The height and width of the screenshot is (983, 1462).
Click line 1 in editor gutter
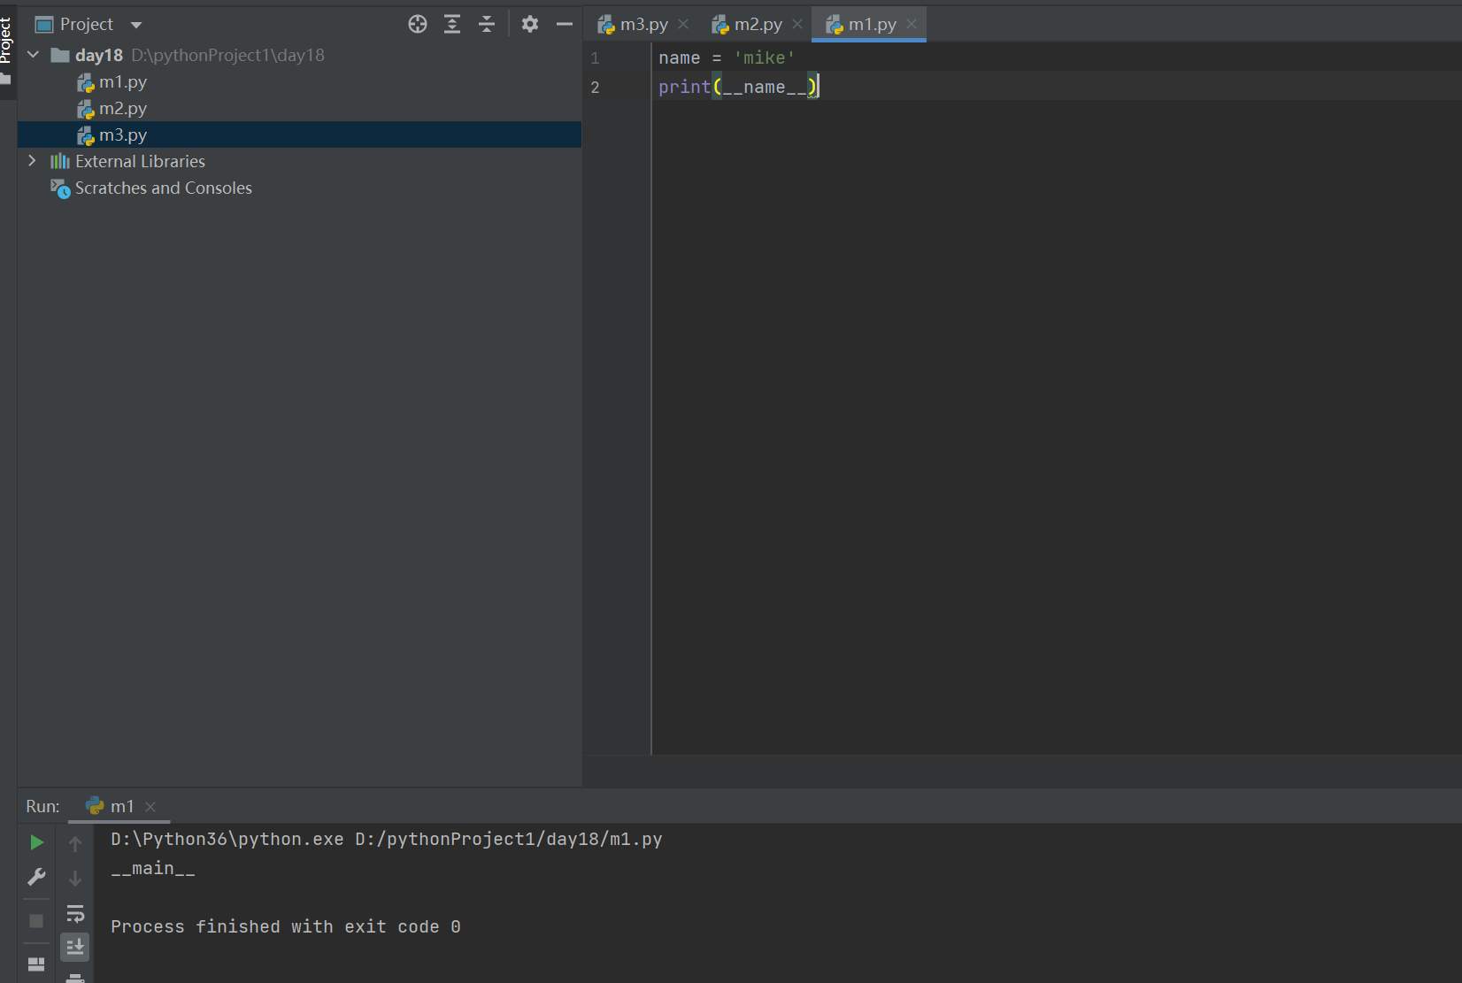click(595, 58)
